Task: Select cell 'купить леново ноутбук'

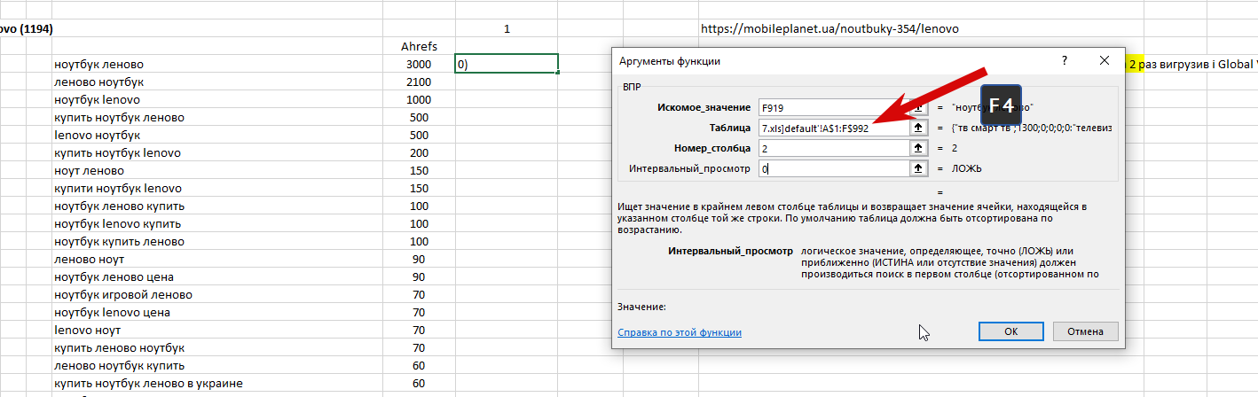Action: click(217, 347)
